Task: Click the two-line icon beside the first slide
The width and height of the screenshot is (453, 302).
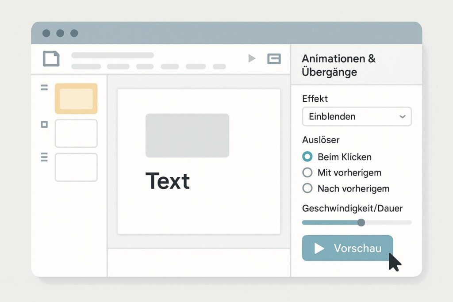Action: click(44, 88)
